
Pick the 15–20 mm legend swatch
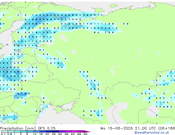coord(43,131)
